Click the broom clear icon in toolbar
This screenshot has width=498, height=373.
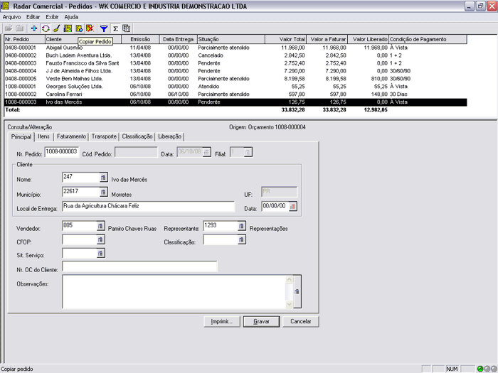tap(56, 28)
